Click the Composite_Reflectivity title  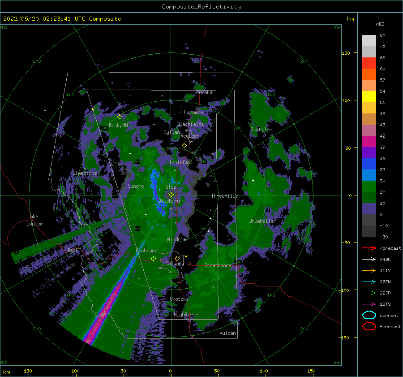[x=201, y=7]
